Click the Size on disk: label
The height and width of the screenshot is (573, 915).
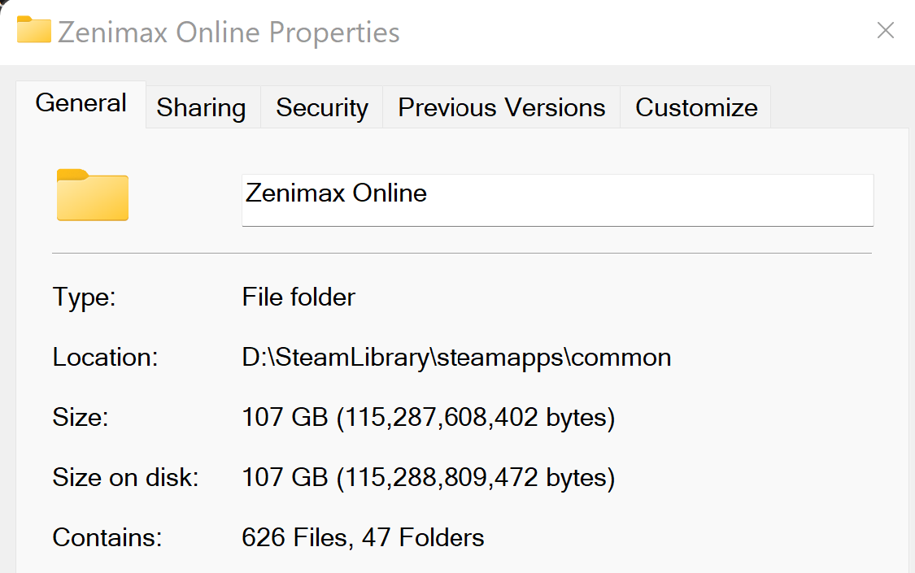pos(125,477)
